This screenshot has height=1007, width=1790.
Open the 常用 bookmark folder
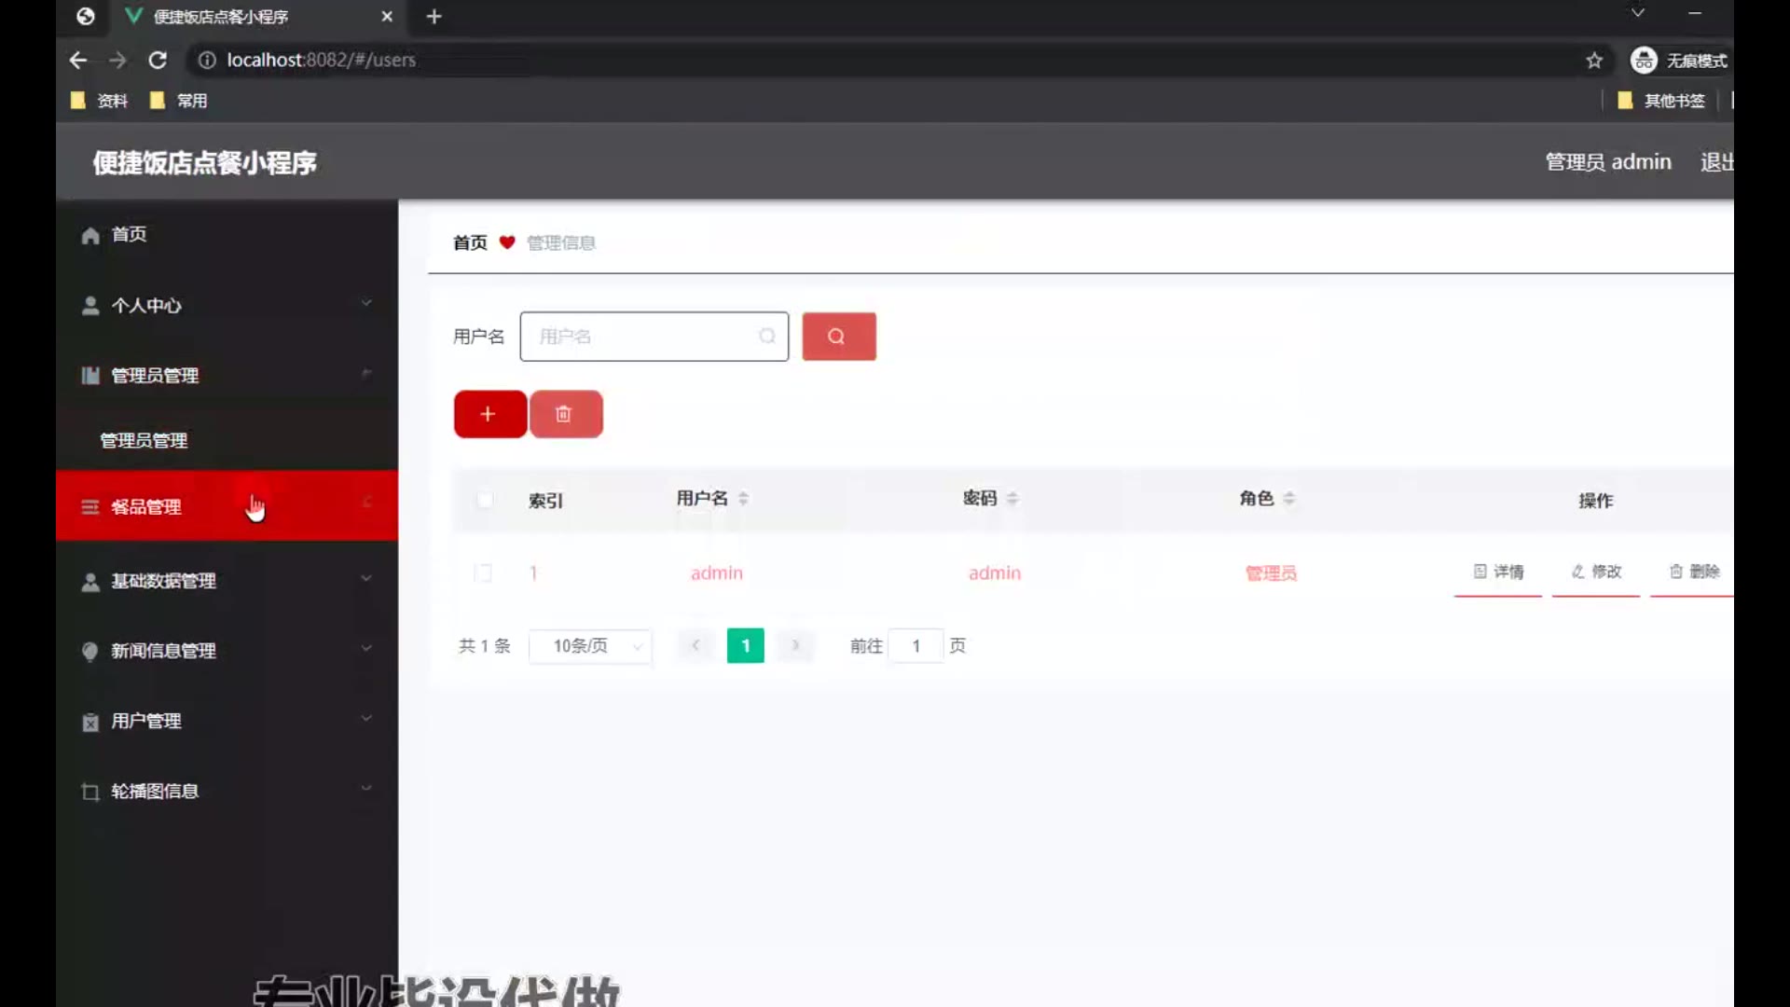pos(179,100)
